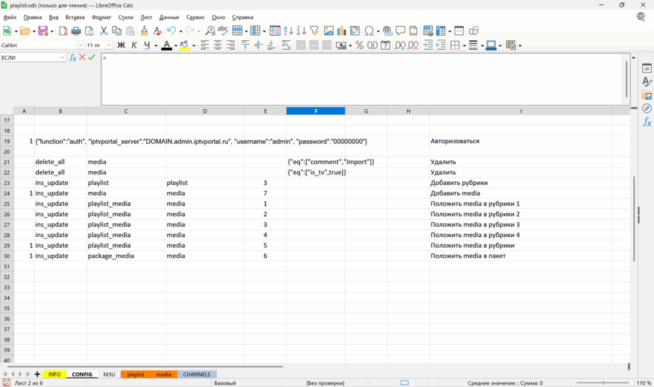Image resolution: width=654 pixels, height=387 pixels.
Task: Toggle bold formatting (Ж)
Action: click(121, 45)
